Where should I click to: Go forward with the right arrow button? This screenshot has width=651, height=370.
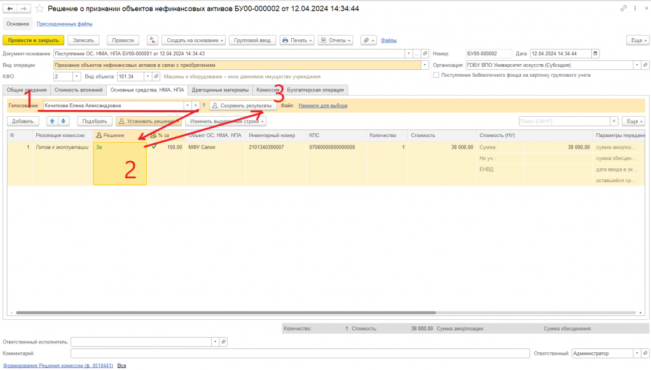point(24,8)
